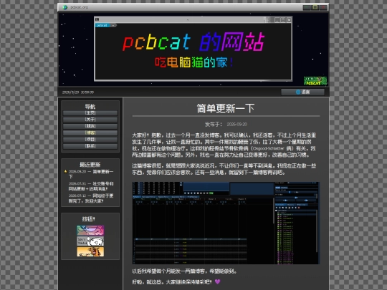Maximize the banner terminal window
Image resolution: width=387 pixels, height=290 pixels.
(x=283, y=20)
